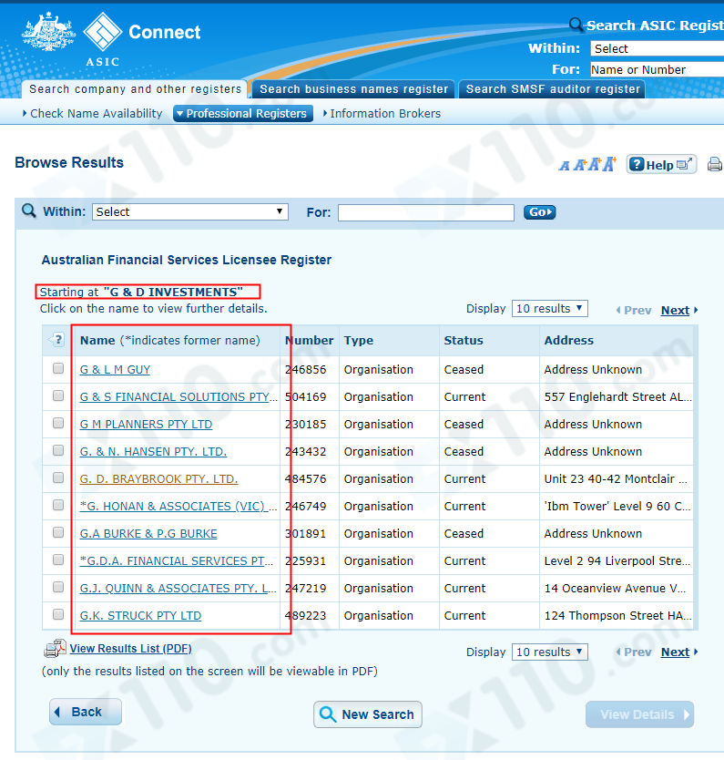Open G M PLANNERS PTY LTD link

click(x=146, y=424)
